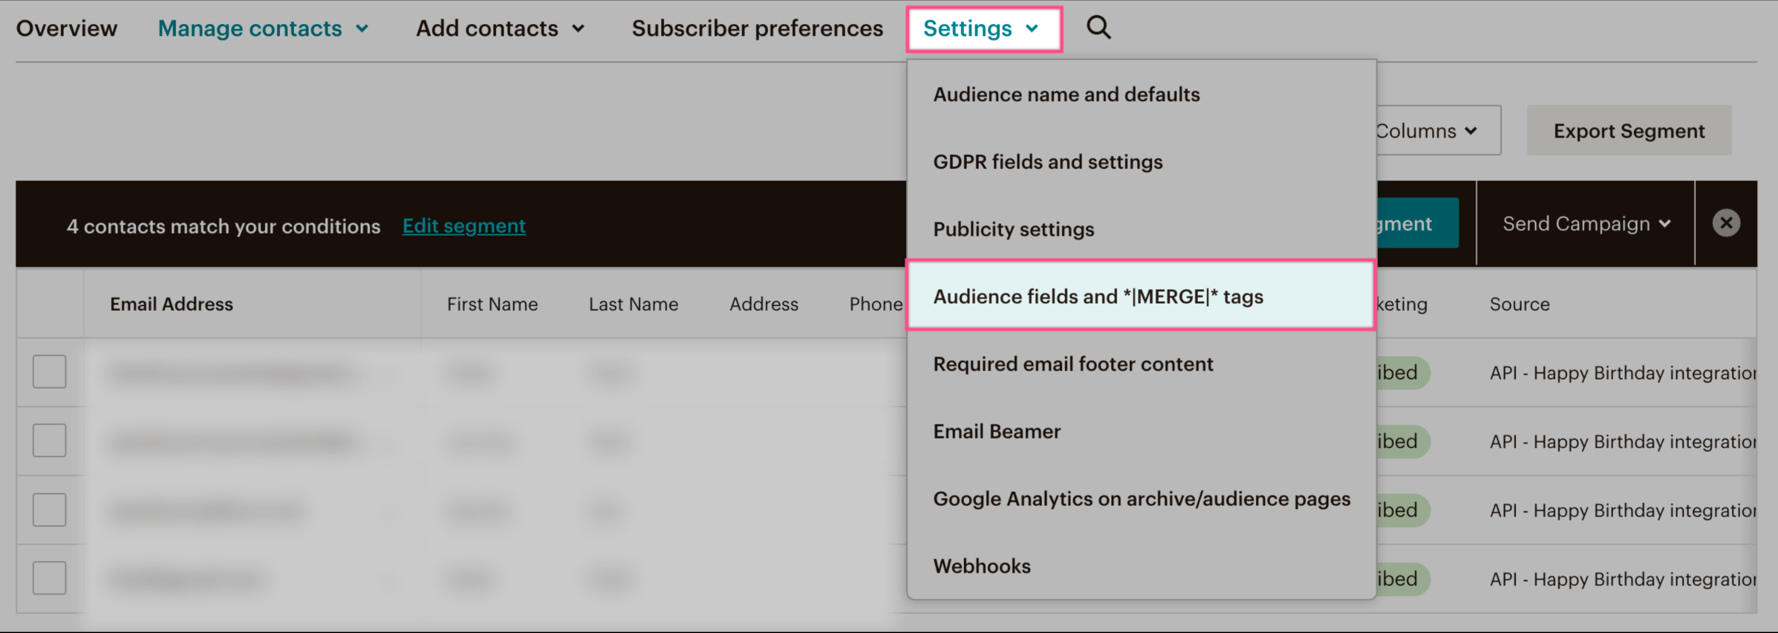Click the Edit segment link
Viewport: 1778px width, 633px height.
[x=464, y=226]
